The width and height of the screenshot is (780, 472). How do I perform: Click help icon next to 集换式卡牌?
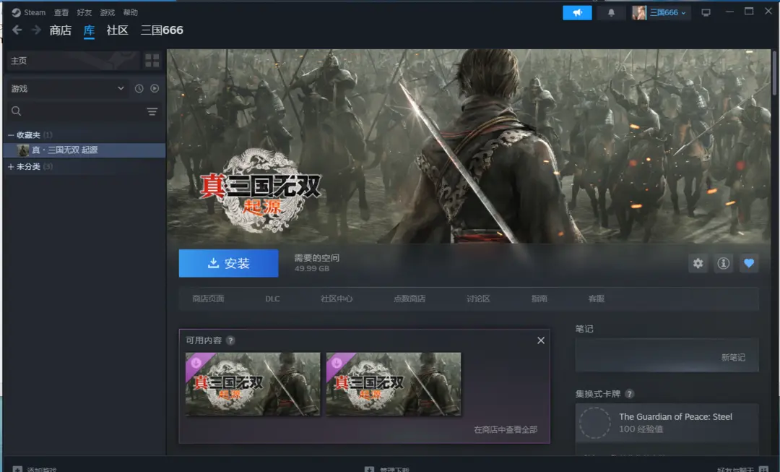tap(629, 394)
